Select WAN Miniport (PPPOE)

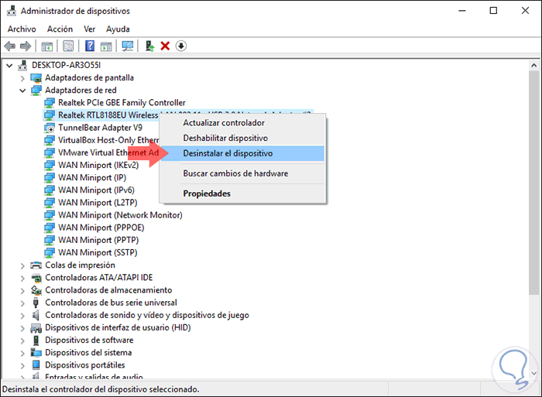coord(101,228)
